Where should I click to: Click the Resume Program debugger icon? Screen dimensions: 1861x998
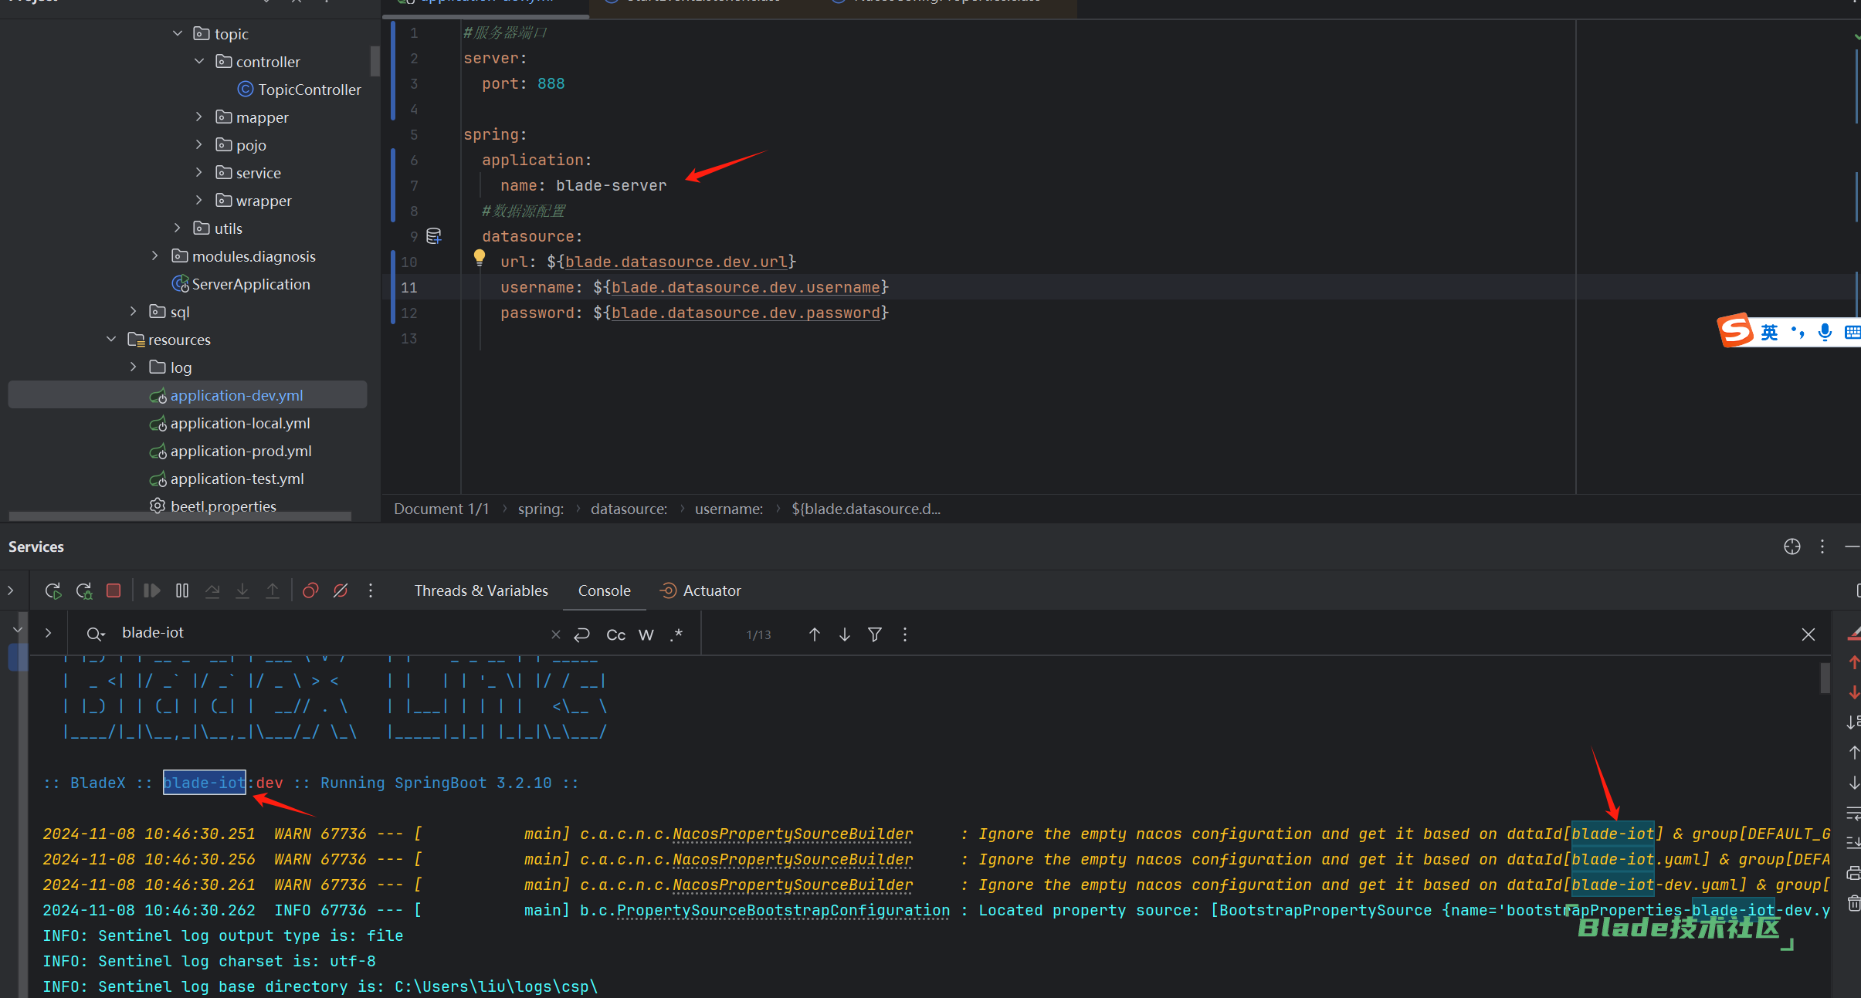[152, 590]
